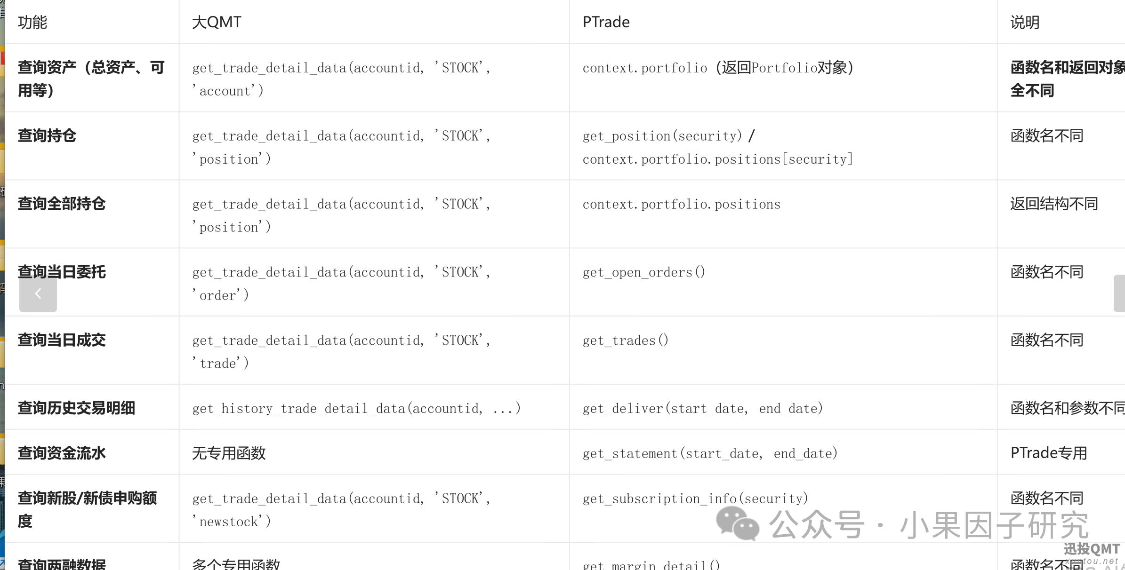Click the 查询历史交易明细 row label
The height and width of the screenshot is (570, 1125).
[76, 408]
